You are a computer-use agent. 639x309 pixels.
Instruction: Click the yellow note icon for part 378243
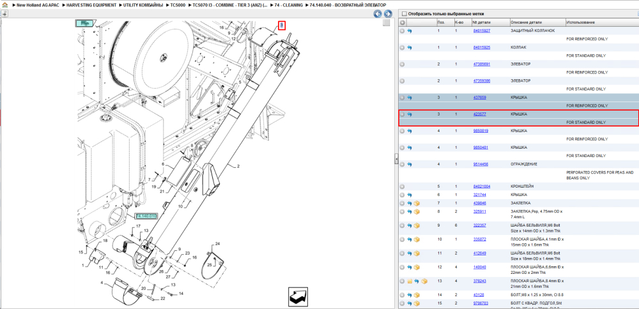(410, 282)
